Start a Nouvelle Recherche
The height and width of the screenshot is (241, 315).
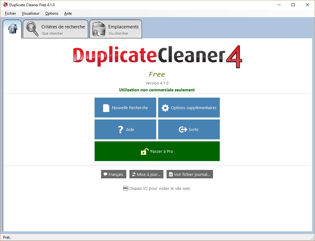click(x=125, y=108)
